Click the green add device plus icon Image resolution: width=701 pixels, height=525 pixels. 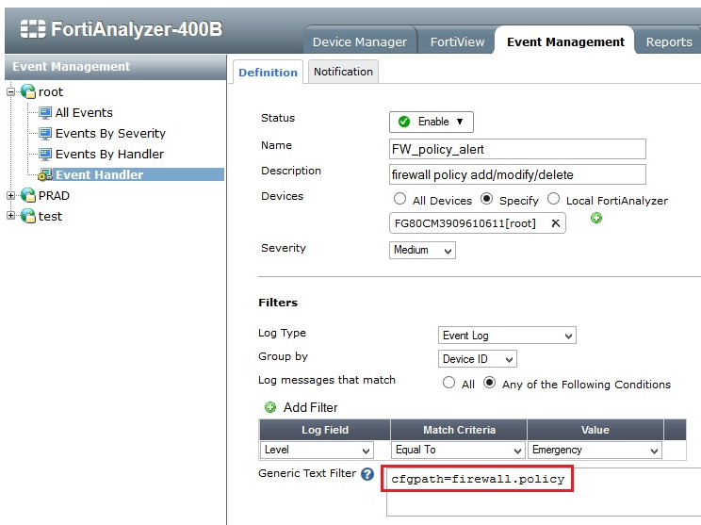click(x=595, y=218)
